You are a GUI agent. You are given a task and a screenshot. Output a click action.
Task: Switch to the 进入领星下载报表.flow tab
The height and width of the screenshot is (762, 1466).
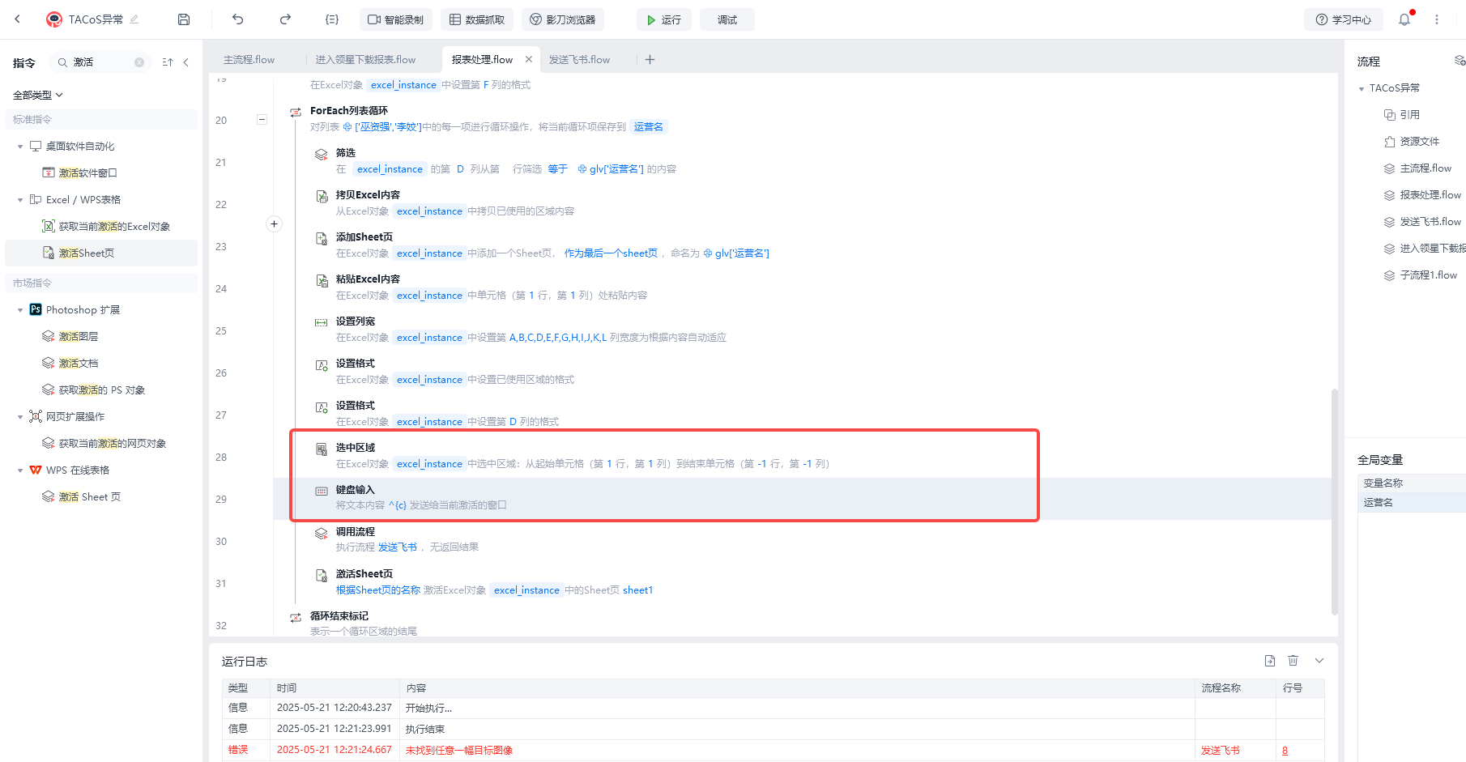pos(365,60)
